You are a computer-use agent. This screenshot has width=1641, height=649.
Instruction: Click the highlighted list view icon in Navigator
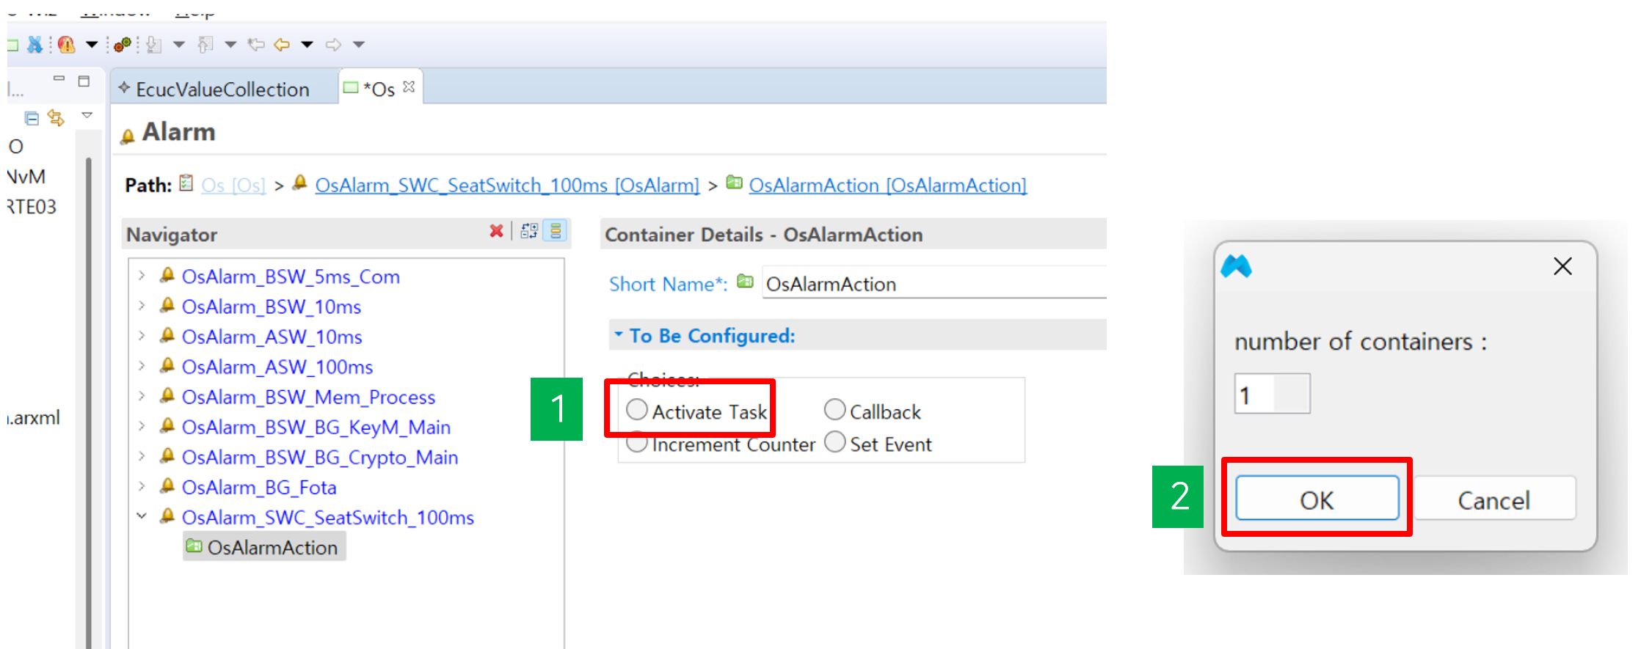tap(556, 232)
